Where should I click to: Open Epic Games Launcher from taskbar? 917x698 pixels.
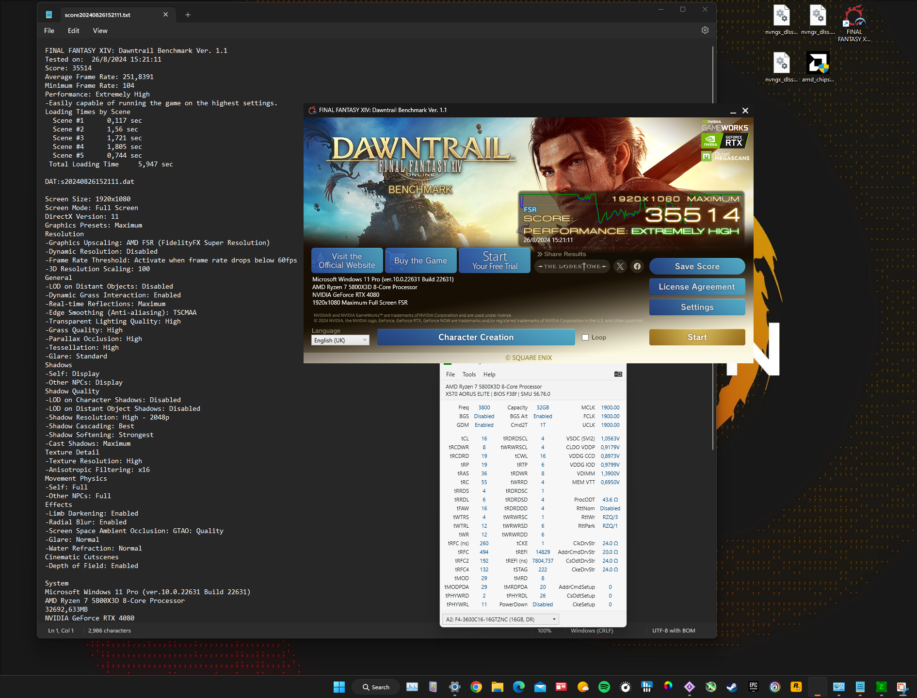point(753,687)
